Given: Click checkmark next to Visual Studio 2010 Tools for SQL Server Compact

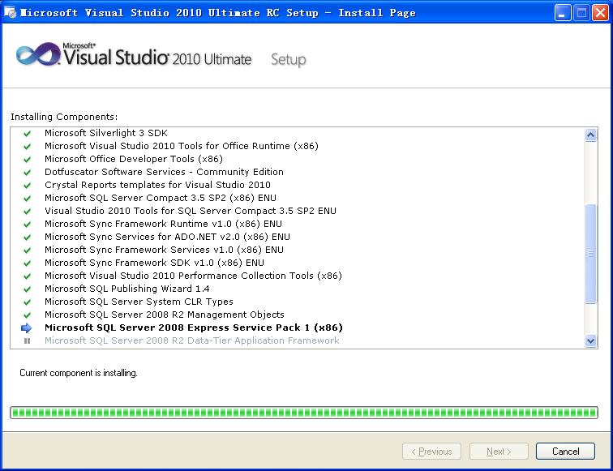Looking at the screenshot, I should click(x=27, y=211).
